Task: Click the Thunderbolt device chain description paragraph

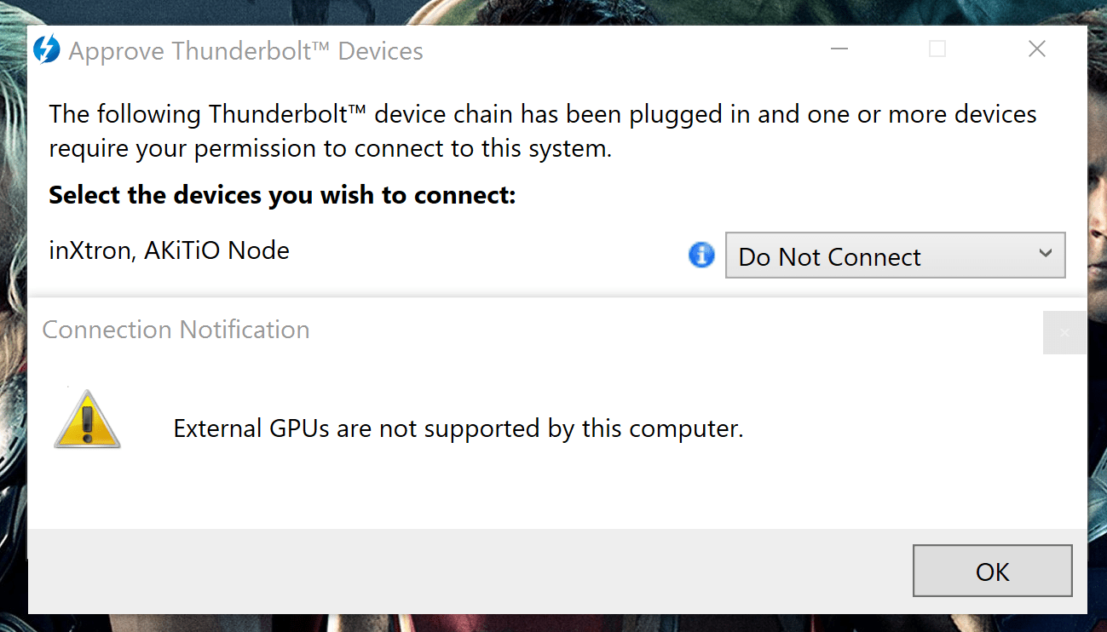Action: [543, 131]
